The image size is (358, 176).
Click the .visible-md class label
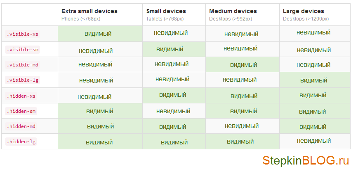click(x=22, y=65)
